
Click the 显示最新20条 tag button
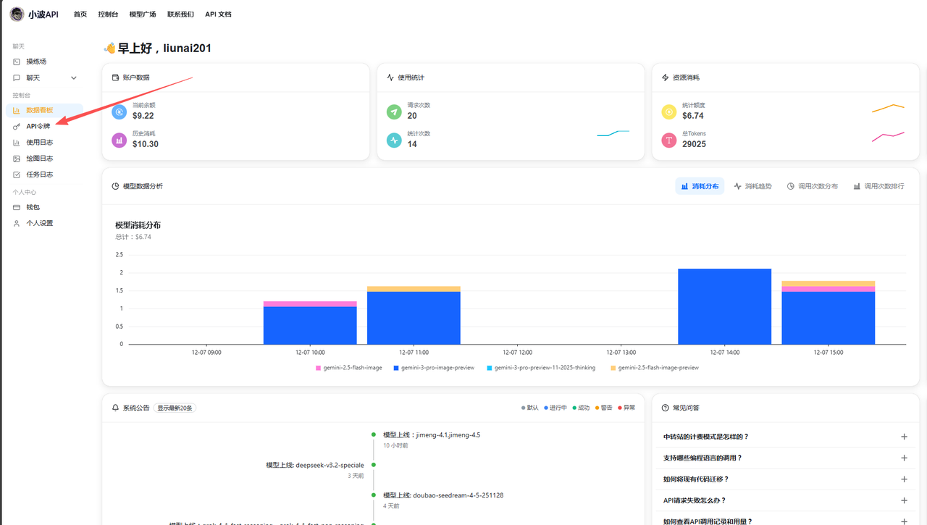(175, 408)
